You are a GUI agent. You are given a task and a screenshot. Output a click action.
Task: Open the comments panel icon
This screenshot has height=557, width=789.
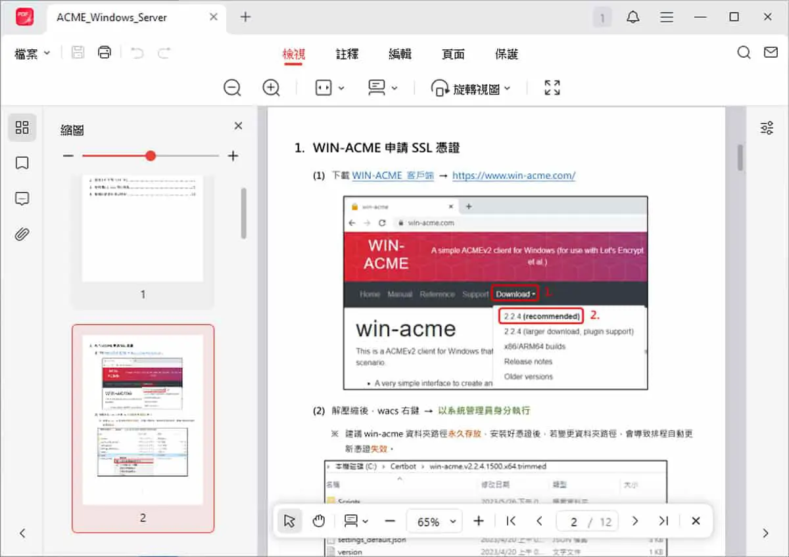click(x=22, y=198)
